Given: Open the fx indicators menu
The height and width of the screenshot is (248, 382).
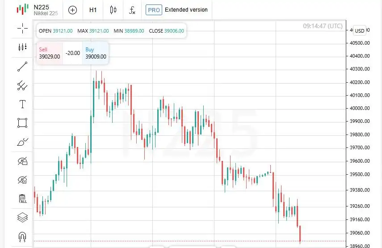Looking at the screenshot, I should (x=132, y=10).
